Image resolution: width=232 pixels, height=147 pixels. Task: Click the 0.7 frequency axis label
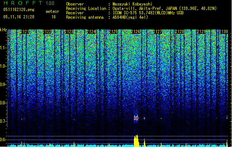[x=3, y=121]
